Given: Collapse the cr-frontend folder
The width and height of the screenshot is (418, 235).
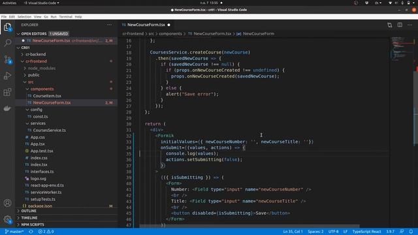Looking at the screenshot, I should pyautogui.click(x=36, y=61).
